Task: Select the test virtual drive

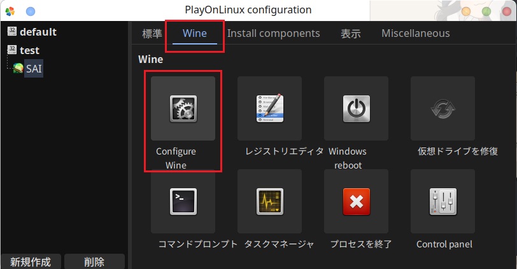Action: click(29, 50)
